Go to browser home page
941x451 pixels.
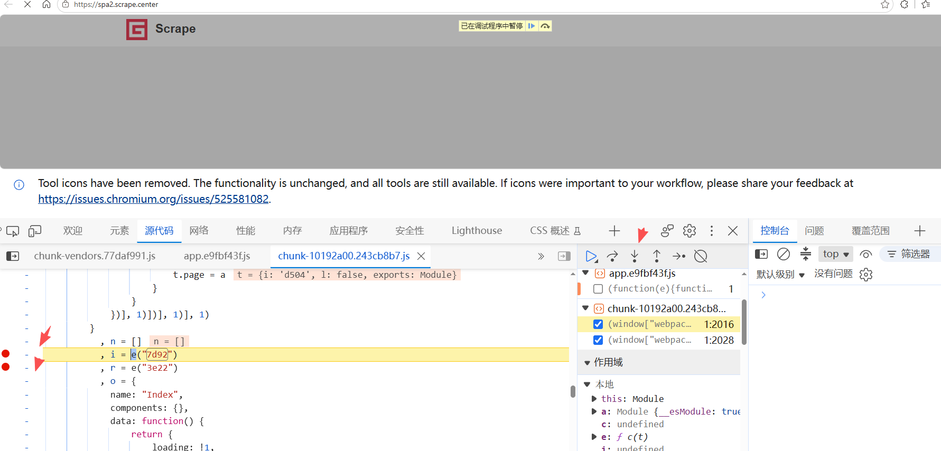tap(46, 4)
